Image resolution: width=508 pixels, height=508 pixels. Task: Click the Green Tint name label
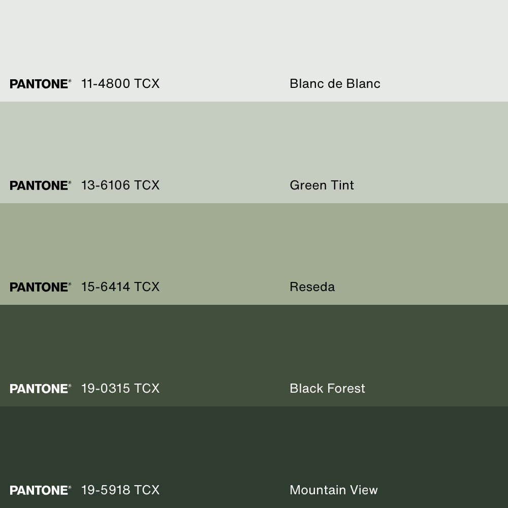pyautogui.click(x=322, y=185)
